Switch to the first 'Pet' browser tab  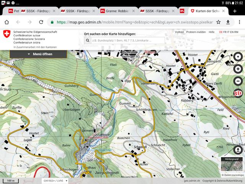(13, 11)
